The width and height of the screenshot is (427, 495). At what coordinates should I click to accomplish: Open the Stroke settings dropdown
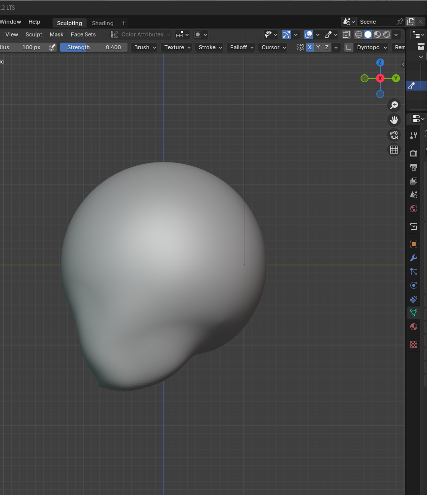point(210,47)
